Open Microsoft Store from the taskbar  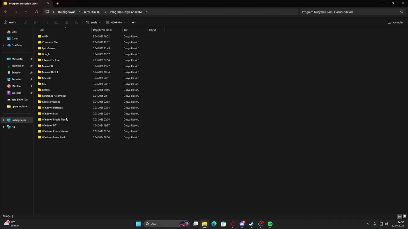point(223,224)
